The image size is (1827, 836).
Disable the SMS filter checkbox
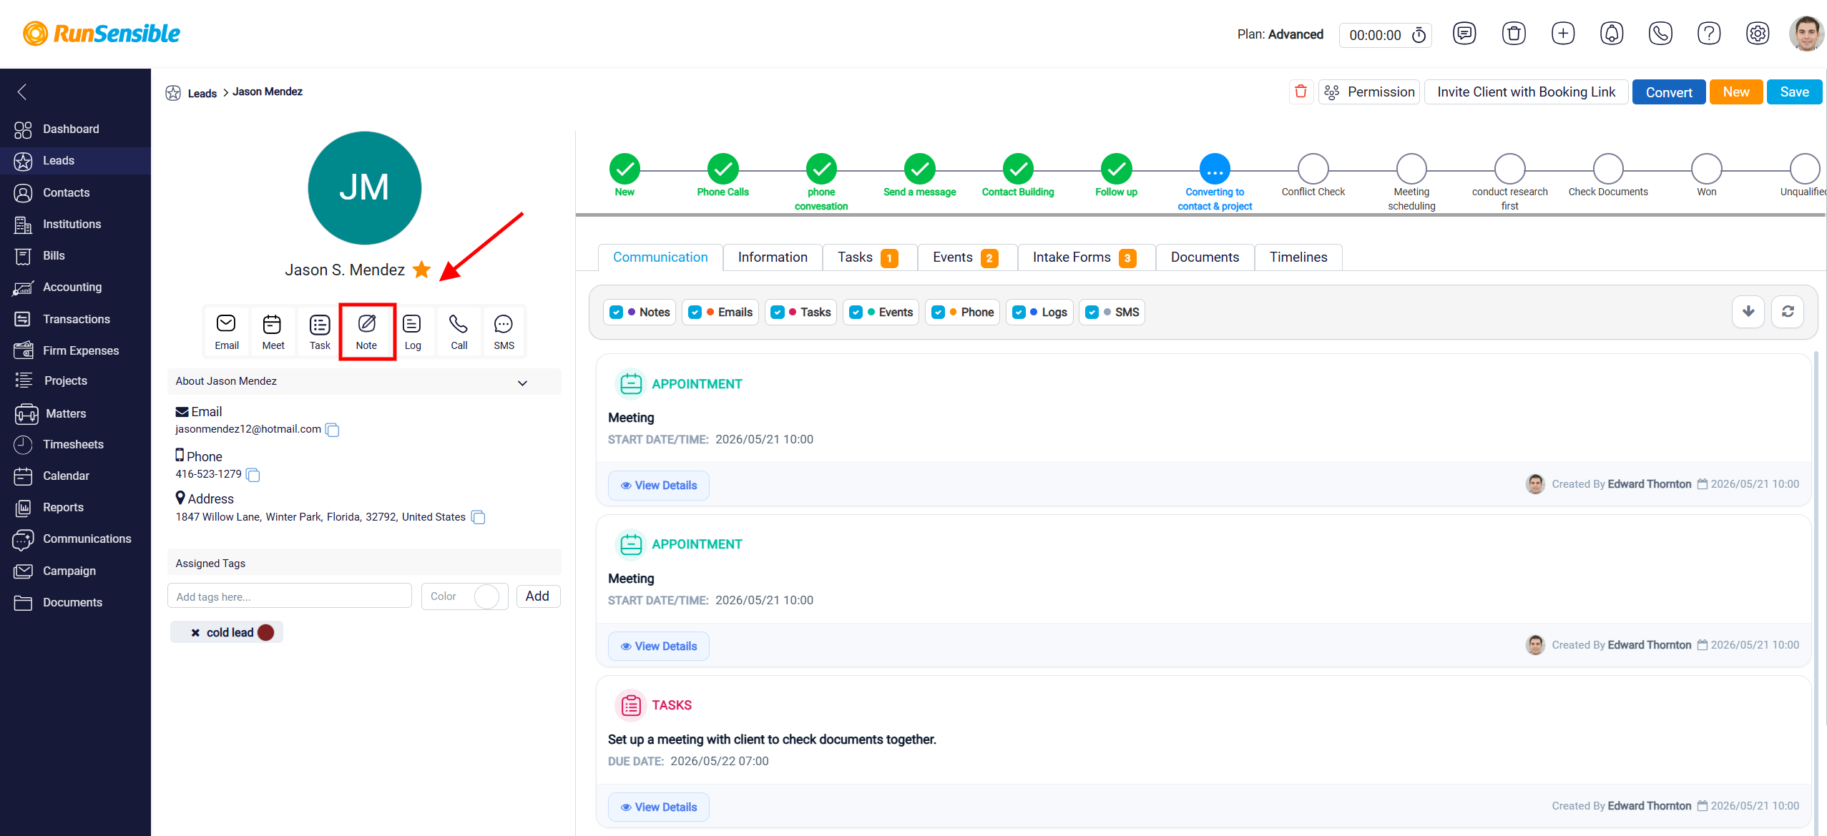pyautogui.click(x=1092, y=312)
